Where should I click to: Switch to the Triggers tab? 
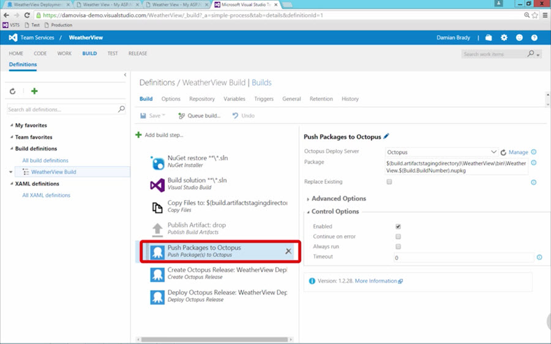click(264, 99)
